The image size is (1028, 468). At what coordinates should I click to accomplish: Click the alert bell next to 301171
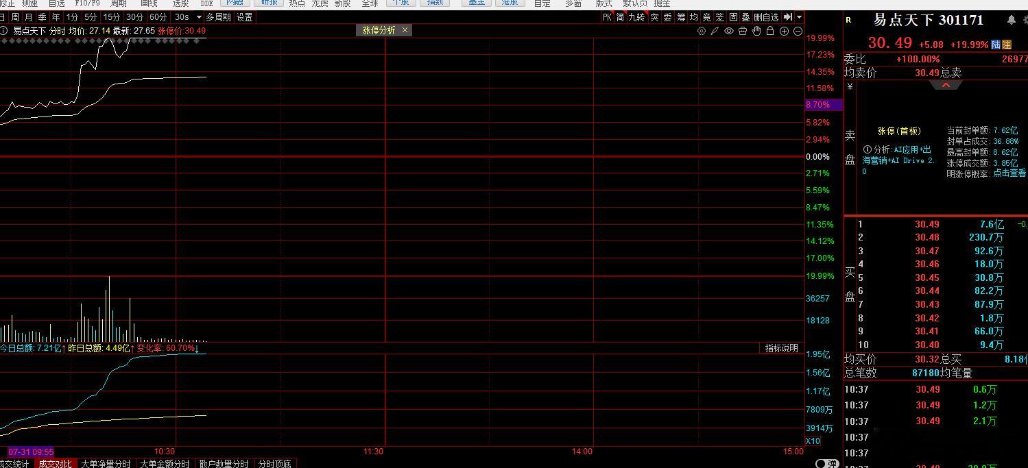point(1012,20)
